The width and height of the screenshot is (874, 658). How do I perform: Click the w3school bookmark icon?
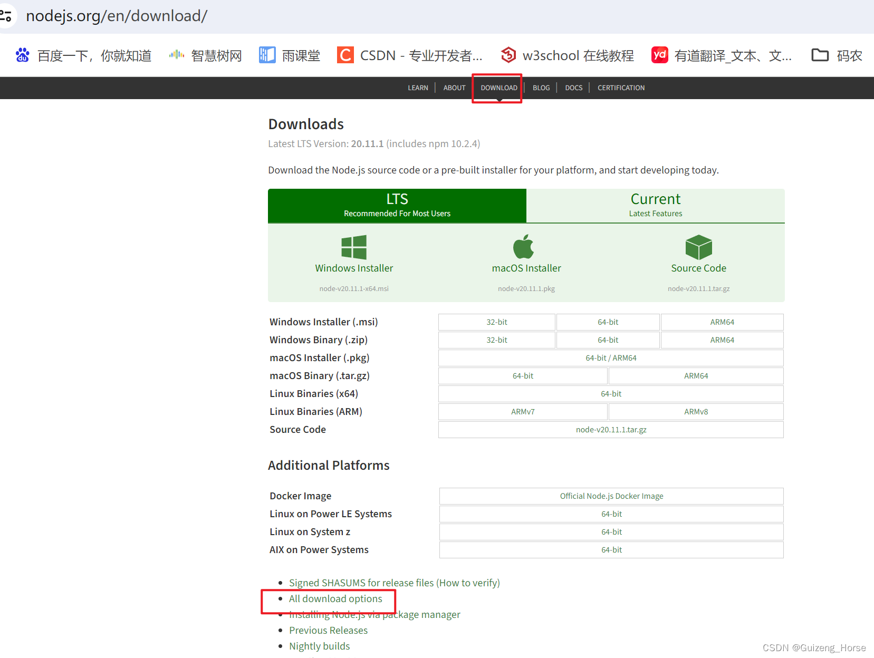[x=507, y=55]
